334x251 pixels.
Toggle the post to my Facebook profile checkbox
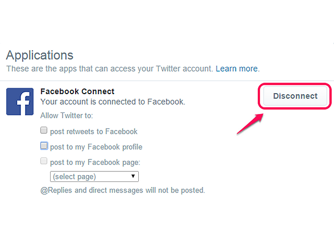(44, 146)
